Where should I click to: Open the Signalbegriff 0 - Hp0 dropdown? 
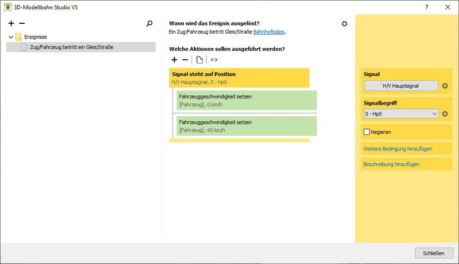401,114
